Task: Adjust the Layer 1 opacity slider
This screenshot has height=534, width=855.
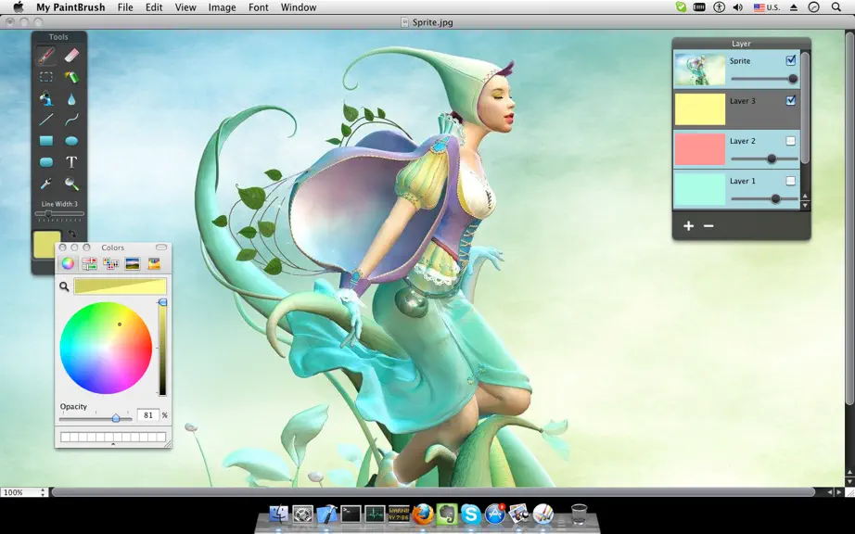Action: pyautogui.click(x=764, y=199)
